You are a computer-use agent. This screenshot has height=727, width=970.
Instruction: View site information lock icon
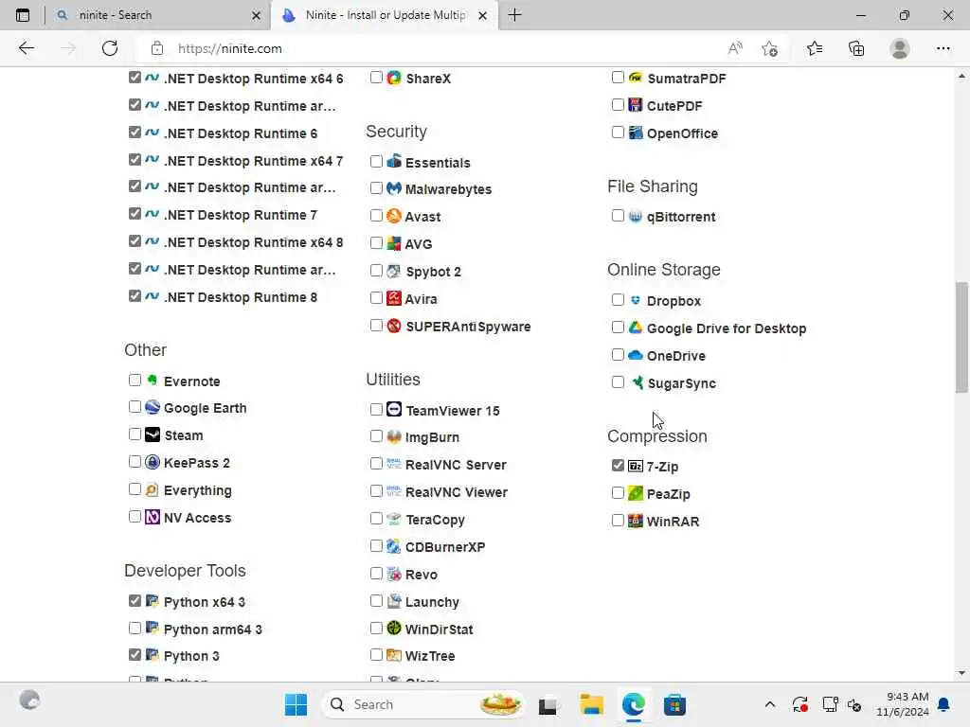[x=157, y=48]
